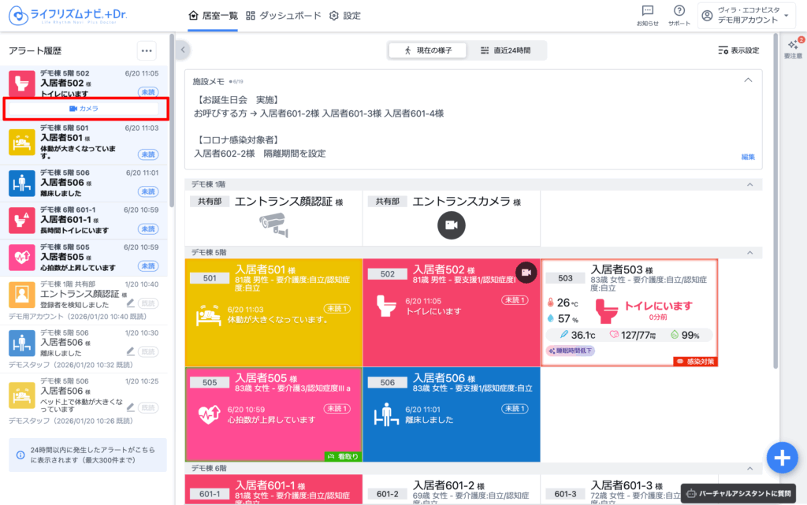807x505 pixels.
Task: Switch view to 現在の様子
Action: click(x=428, y=50)
